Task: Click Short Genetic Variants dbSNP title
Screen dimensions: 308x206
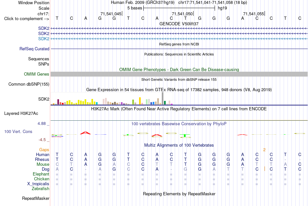Action: click(x=179, y=79)
